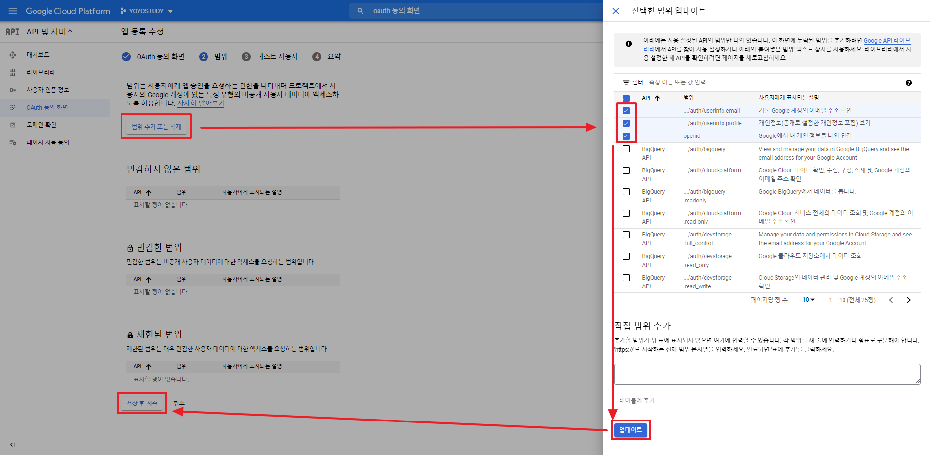Check the .../auth/bigquery scope checkbox
The height and width of the screenshot is (455, 930).
626,149
